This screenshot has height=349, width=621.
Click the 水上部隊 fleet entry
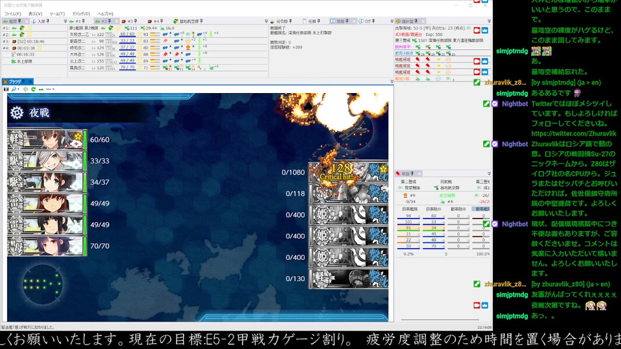pyautogui.click(x=22, y=61)
